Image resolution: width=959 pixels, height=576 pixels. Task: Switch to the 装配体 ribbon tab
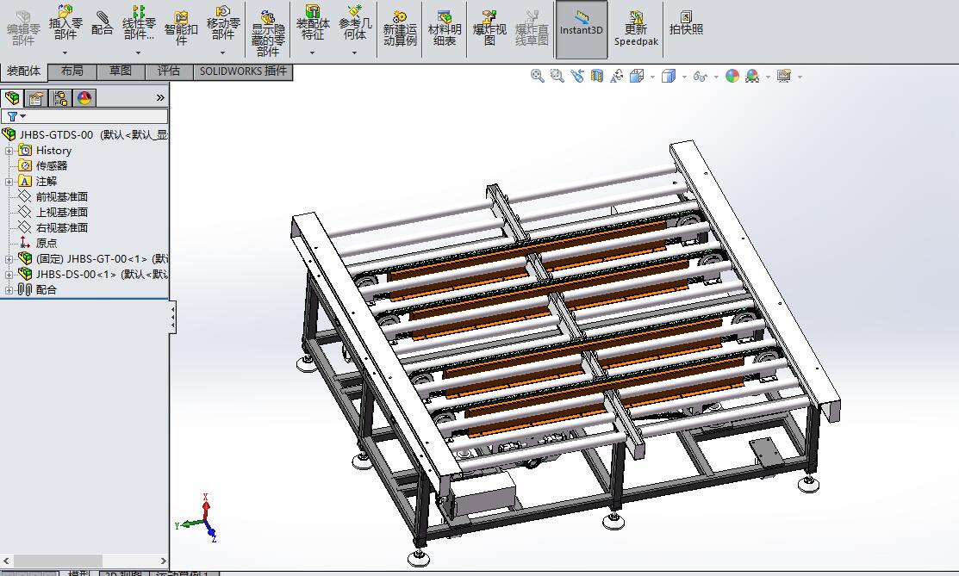click(x=23, y=71)
